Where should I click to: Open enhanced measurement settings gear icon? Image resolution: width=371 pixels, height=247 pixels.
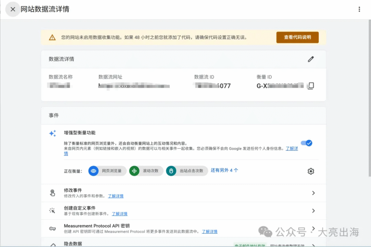coord(310,171)
